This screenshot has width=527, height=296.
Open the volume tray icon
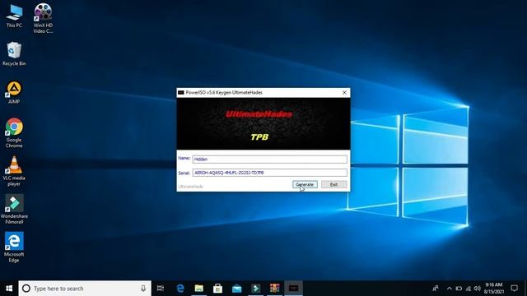pos(478,289)
